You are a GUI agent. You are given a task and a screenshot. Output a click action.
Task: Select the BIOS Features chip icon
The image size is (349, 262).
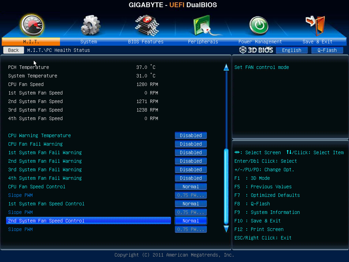147,25
